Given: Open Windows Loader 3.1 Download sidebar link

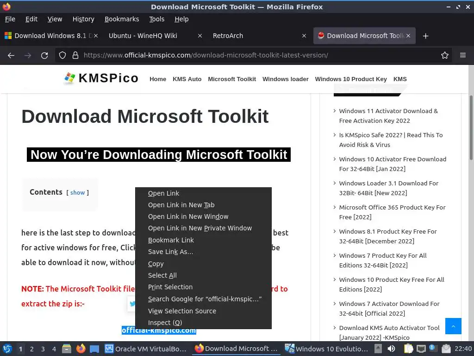Looking at the screenshot, I should coord(388,188).
